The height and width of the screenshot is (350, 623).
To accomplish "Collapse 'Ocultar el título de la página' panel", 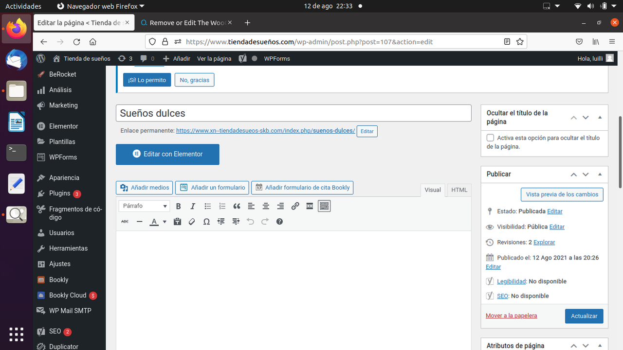I will [x=600, y=118].
